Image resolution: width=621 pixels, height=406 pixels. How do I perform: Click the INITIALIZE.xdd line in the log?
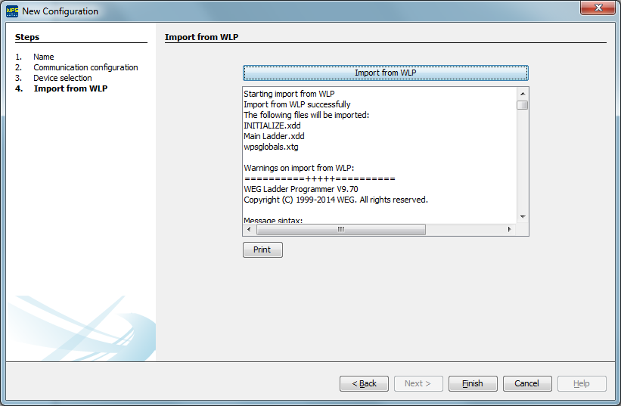point(272,126)
